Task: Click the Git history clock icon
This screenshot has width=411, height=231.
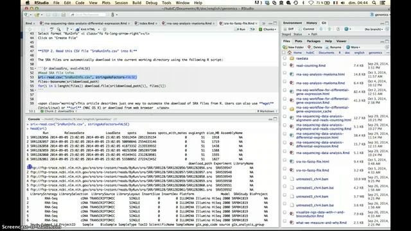Action: (x=338, y=29)
